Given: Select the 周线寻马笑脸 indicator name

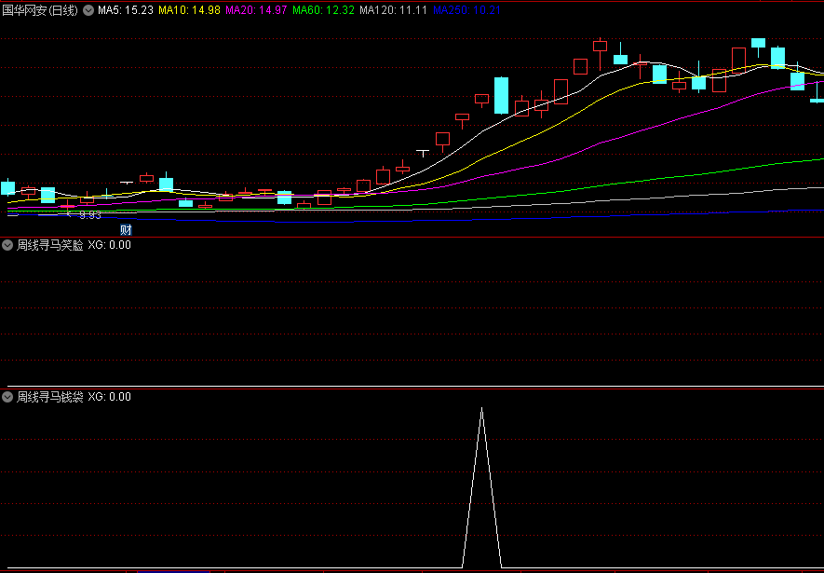Looking at the screenshot, I should pyautogui.click(x=50, y=245).
